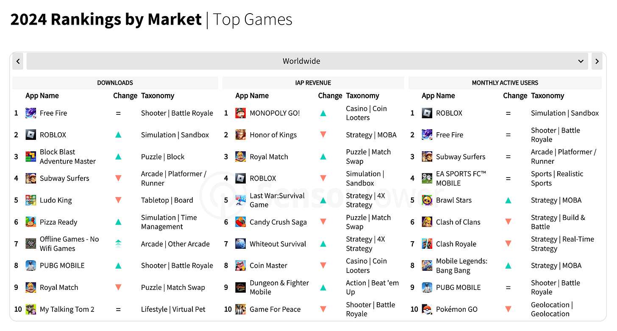Click the MONOPOLY GO! app icon
The image size is (617, 331).
240,113
